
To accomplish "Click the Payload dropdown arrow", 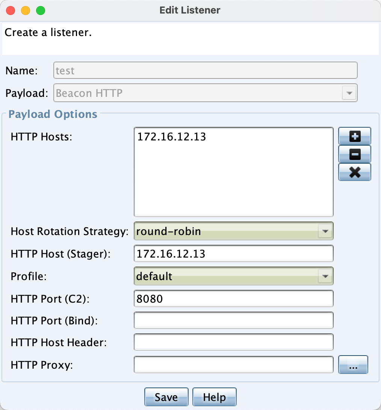I will [x=349, y=93].
